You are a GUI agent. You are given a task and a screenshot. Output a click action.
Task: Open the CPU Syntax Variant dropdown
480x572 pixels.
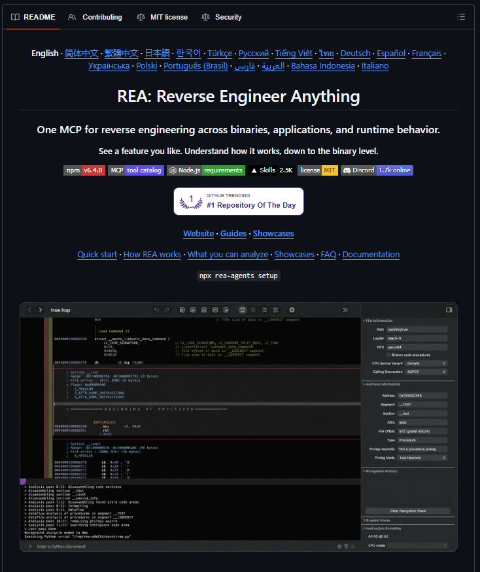click(426, 363)
